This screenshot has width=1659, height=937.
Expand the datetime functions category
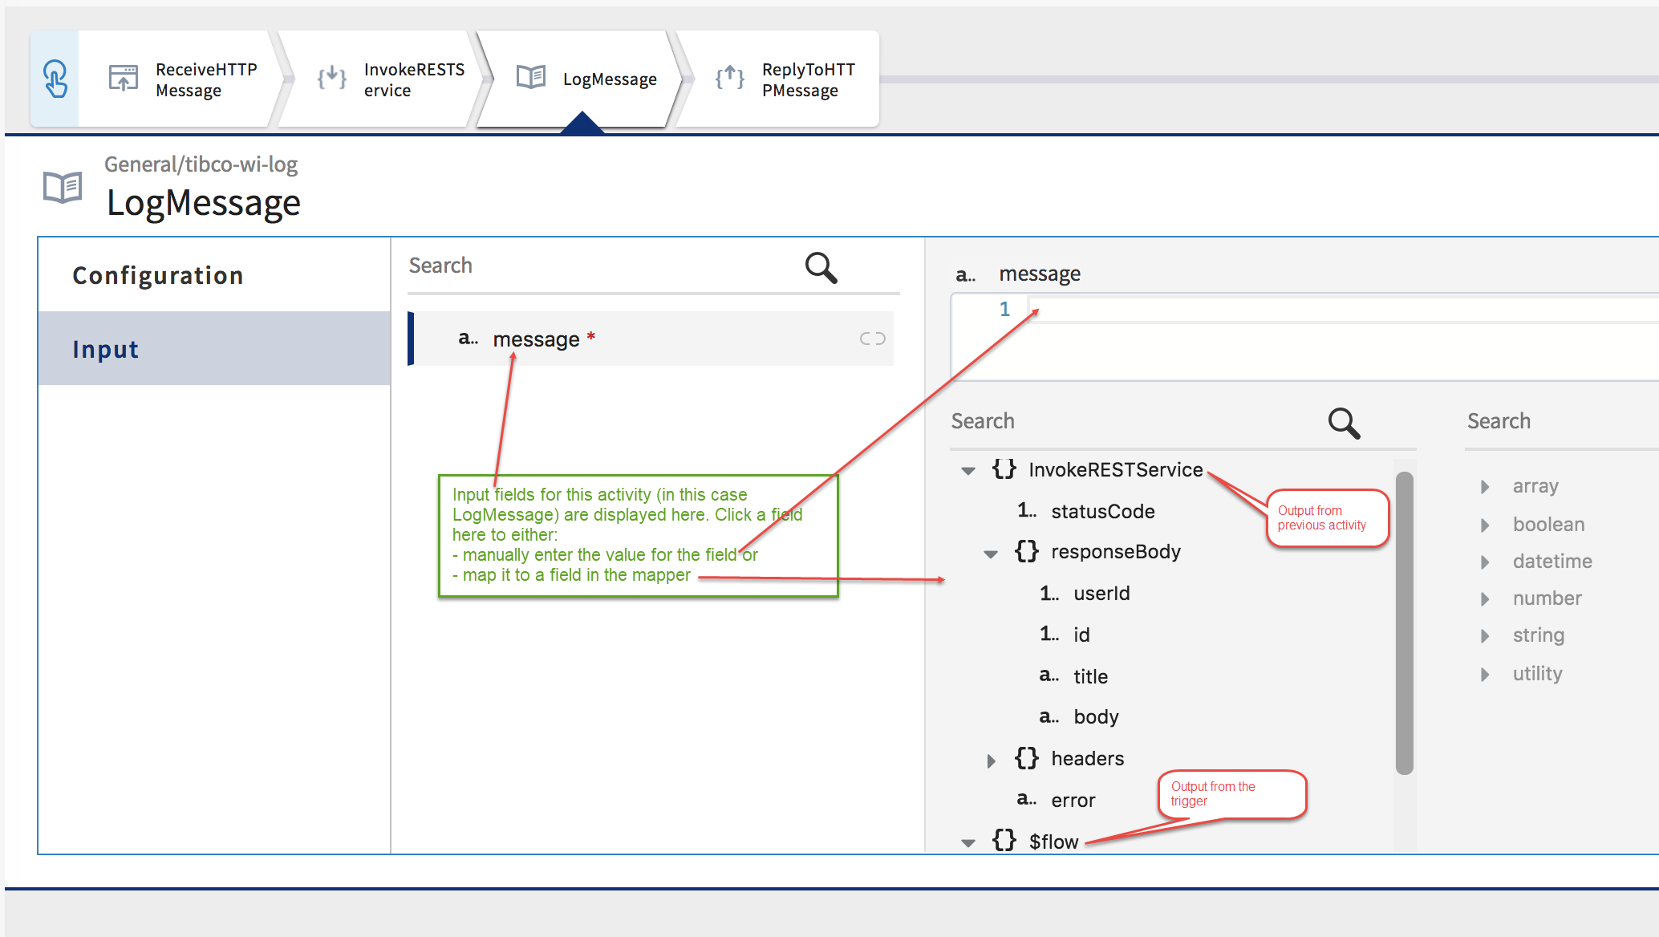(1485, 562)
